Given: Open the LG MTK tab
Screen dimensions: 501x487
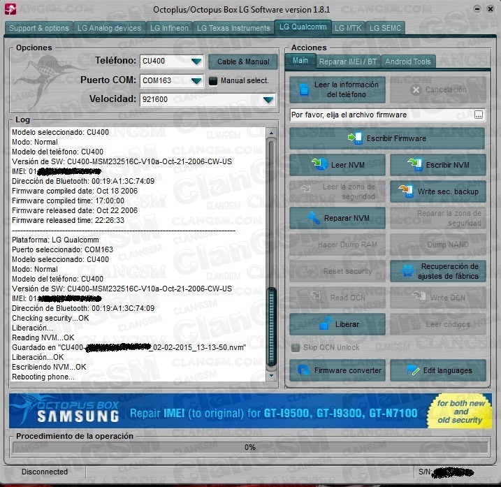Looking at the screenshot, I should pyautogui.click(x=348, y=28).
